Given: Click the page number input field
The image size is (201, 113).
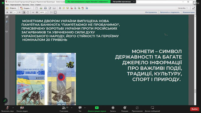Looking at the screenshot, I should [15, 12].
